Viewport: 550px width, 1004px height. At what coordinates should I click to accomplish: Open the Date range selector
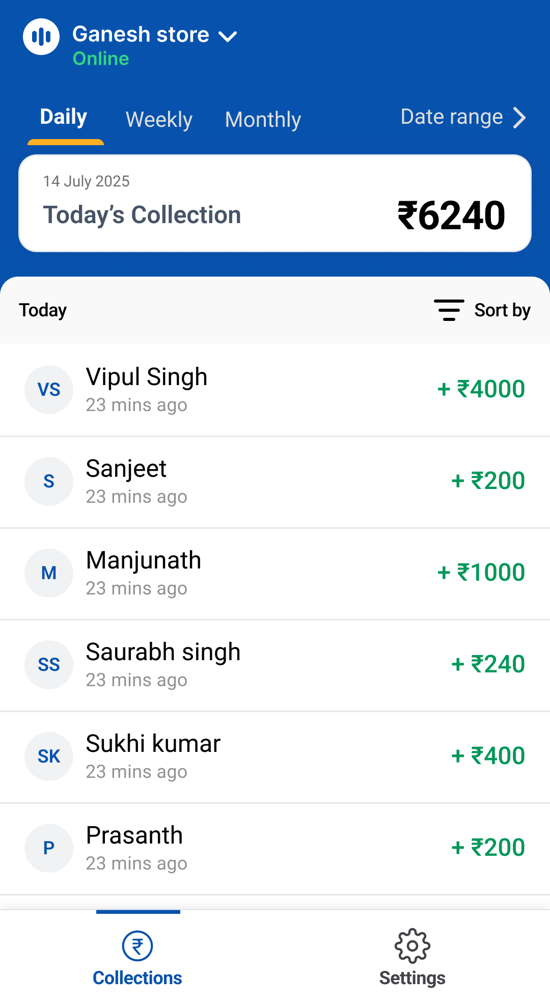(462, 117)
